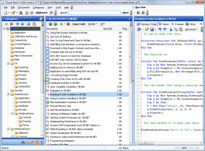Collapse the VB.NET root tree node
Image resolution: width=205 pixels, height=151 pixels.
click(4, 29)
